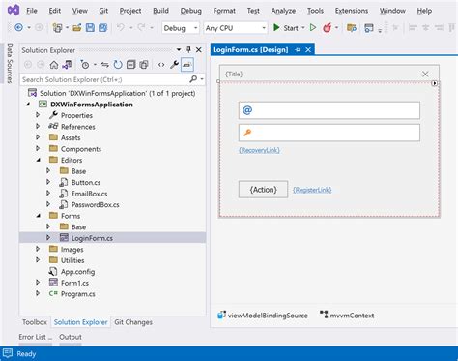This screenshot has width=458, height=361.
Task: Click Sync with Active Document icon
Action: click(x=105, y=65)
